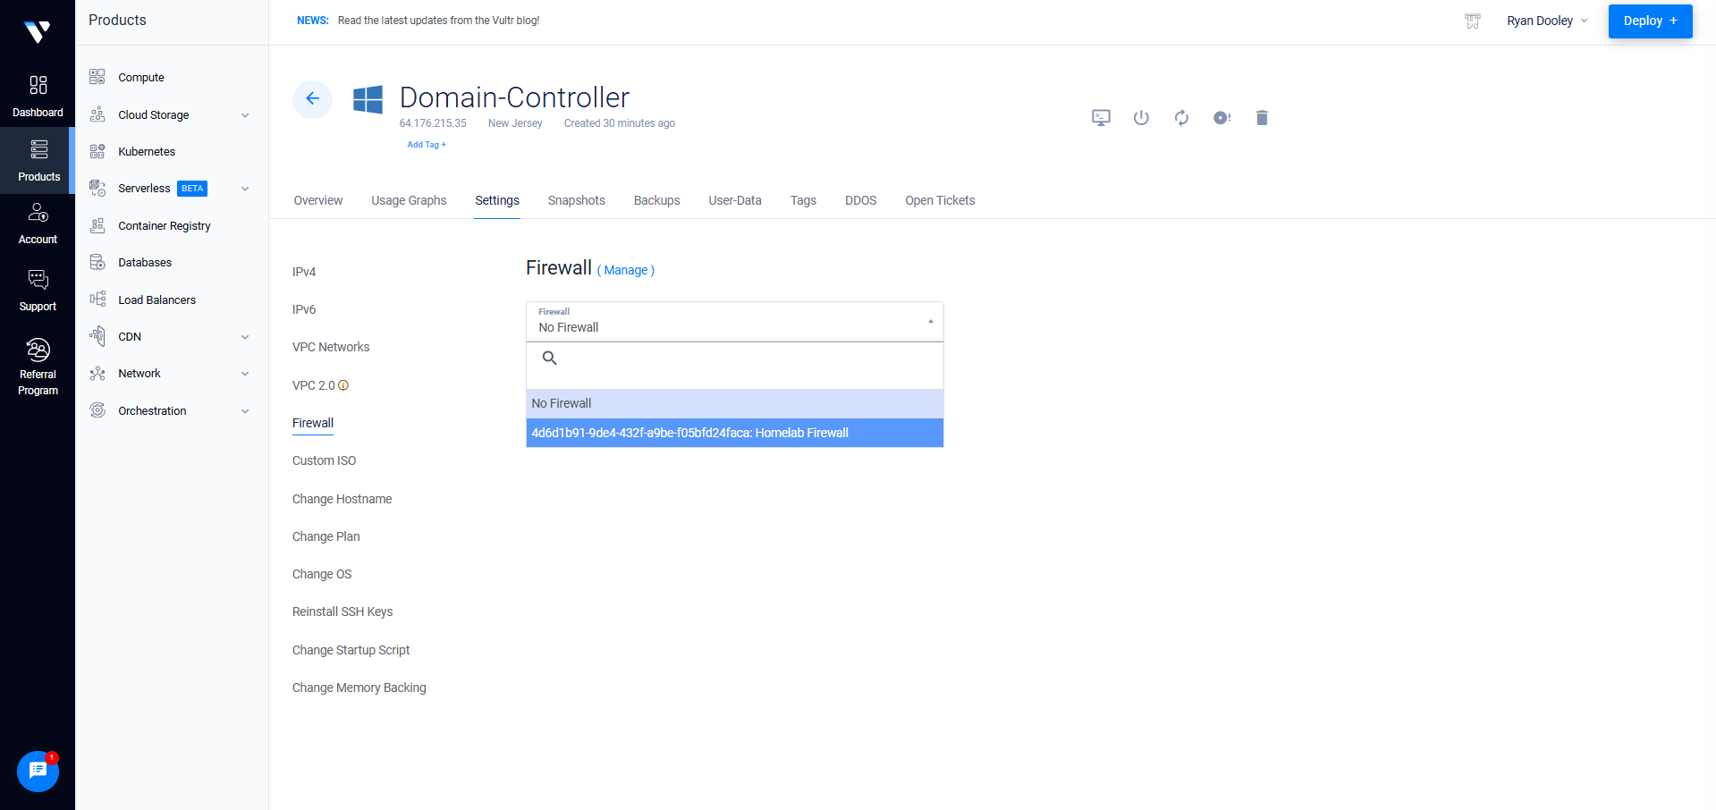This screenshot has width=1716, height=810.
Task: Expand the Network submenu chevron
Action: click(245, 374)
